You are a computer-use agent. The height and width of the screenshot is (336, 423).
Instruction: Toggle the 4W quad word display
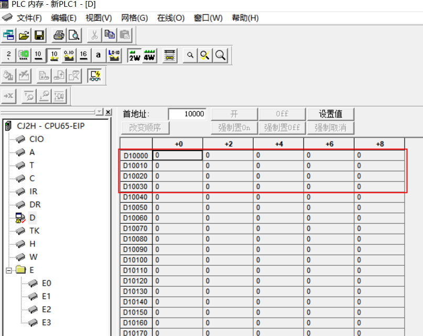tap(149, 55)
